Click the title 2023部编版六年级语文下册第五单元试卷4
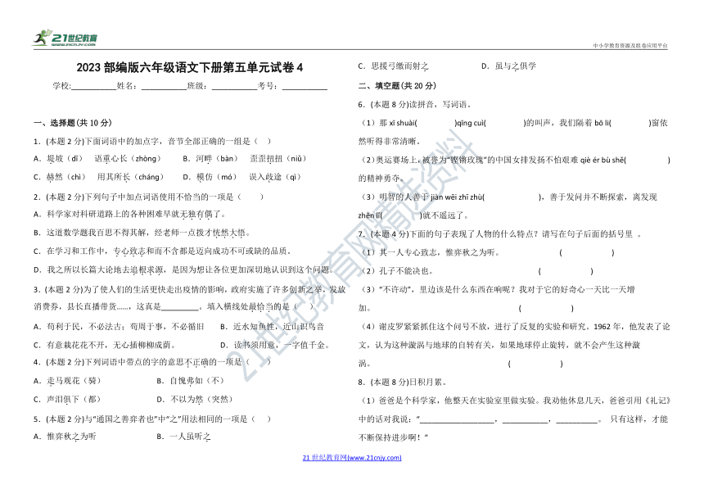Screen dimensions: 704x498 pos(189,67)
